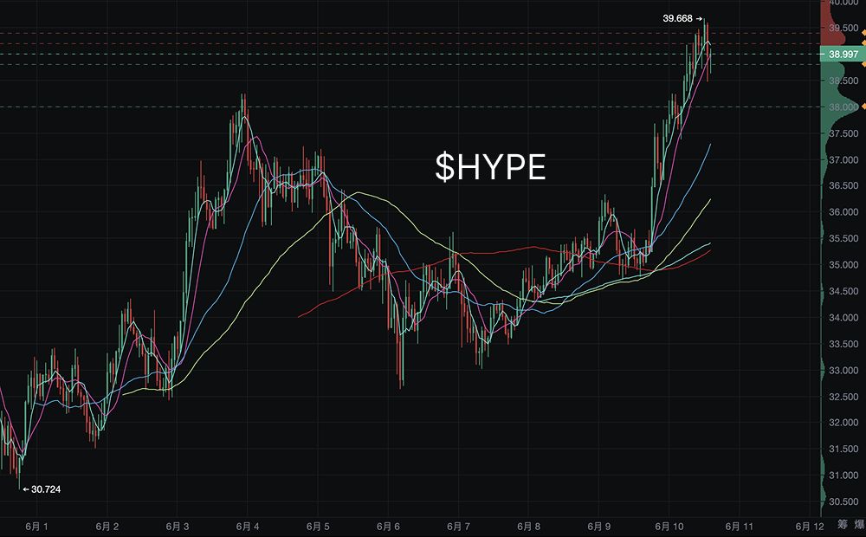Click the orange diamond marker beside 38.000

(863, 106)
